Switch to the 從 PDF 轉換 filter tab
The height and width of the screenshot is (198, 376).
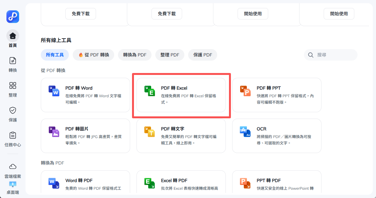93,55
